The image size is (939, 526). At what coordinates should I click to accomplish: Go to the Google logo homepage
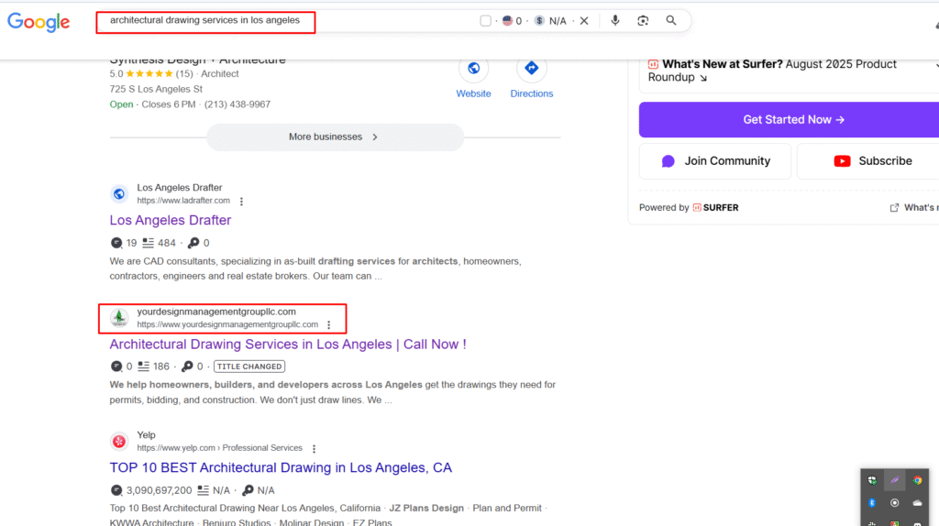(39, 22)
